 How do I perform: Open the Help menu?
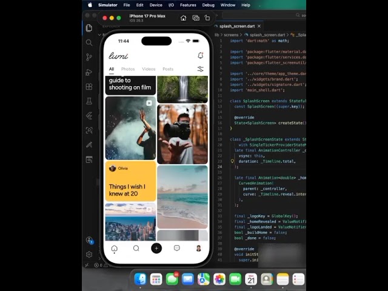pyautogui.click(x=246, y=5)
